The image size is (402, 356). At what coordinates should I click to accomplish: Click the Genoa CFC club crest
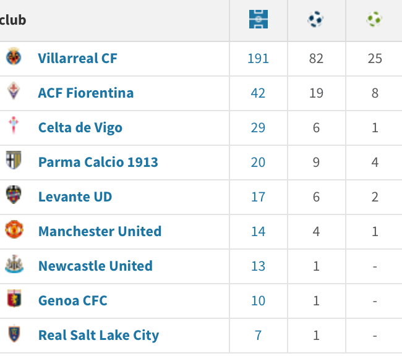[13, 300]
